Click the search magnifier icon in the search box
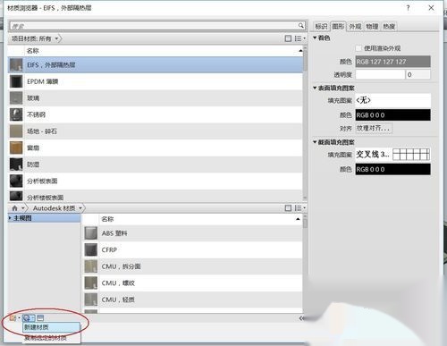The height and width of the screenshot is (346, 447). [x=301, y=26]
